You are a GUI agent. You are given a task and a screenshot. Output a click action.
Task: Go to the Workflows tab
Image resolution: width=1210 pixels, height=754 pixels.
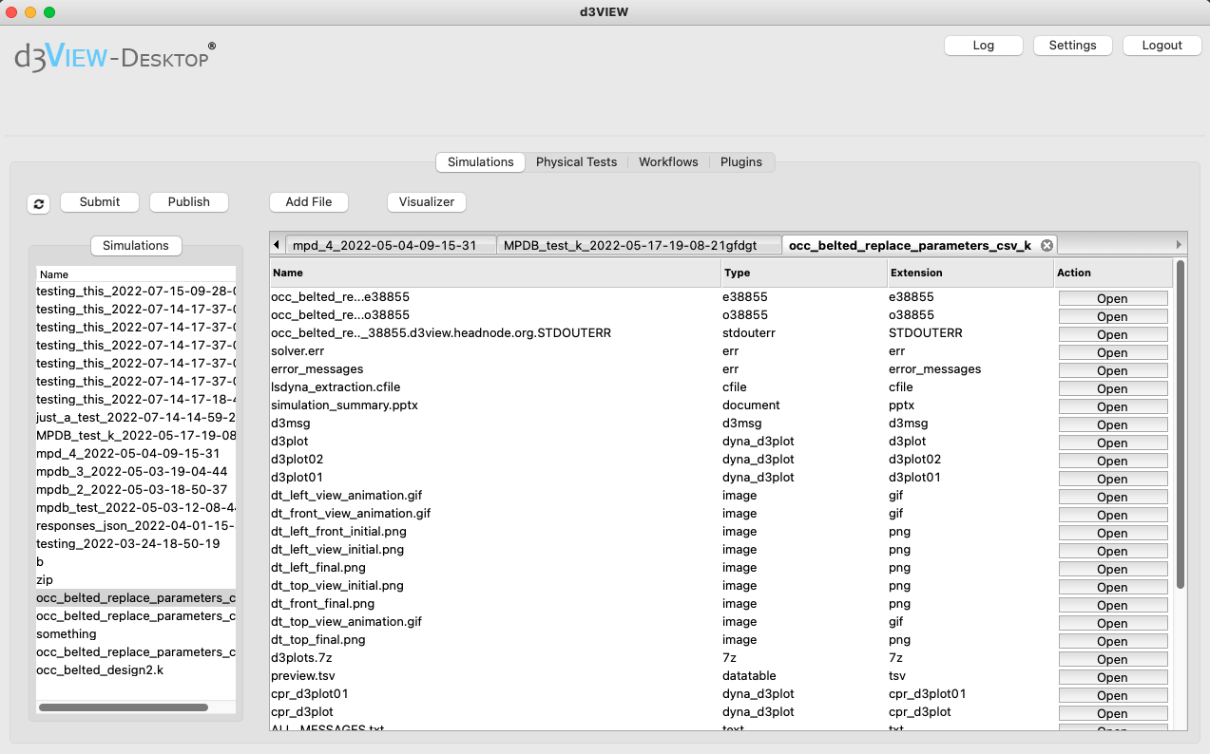pyautogui.click(x=668, y=162)
